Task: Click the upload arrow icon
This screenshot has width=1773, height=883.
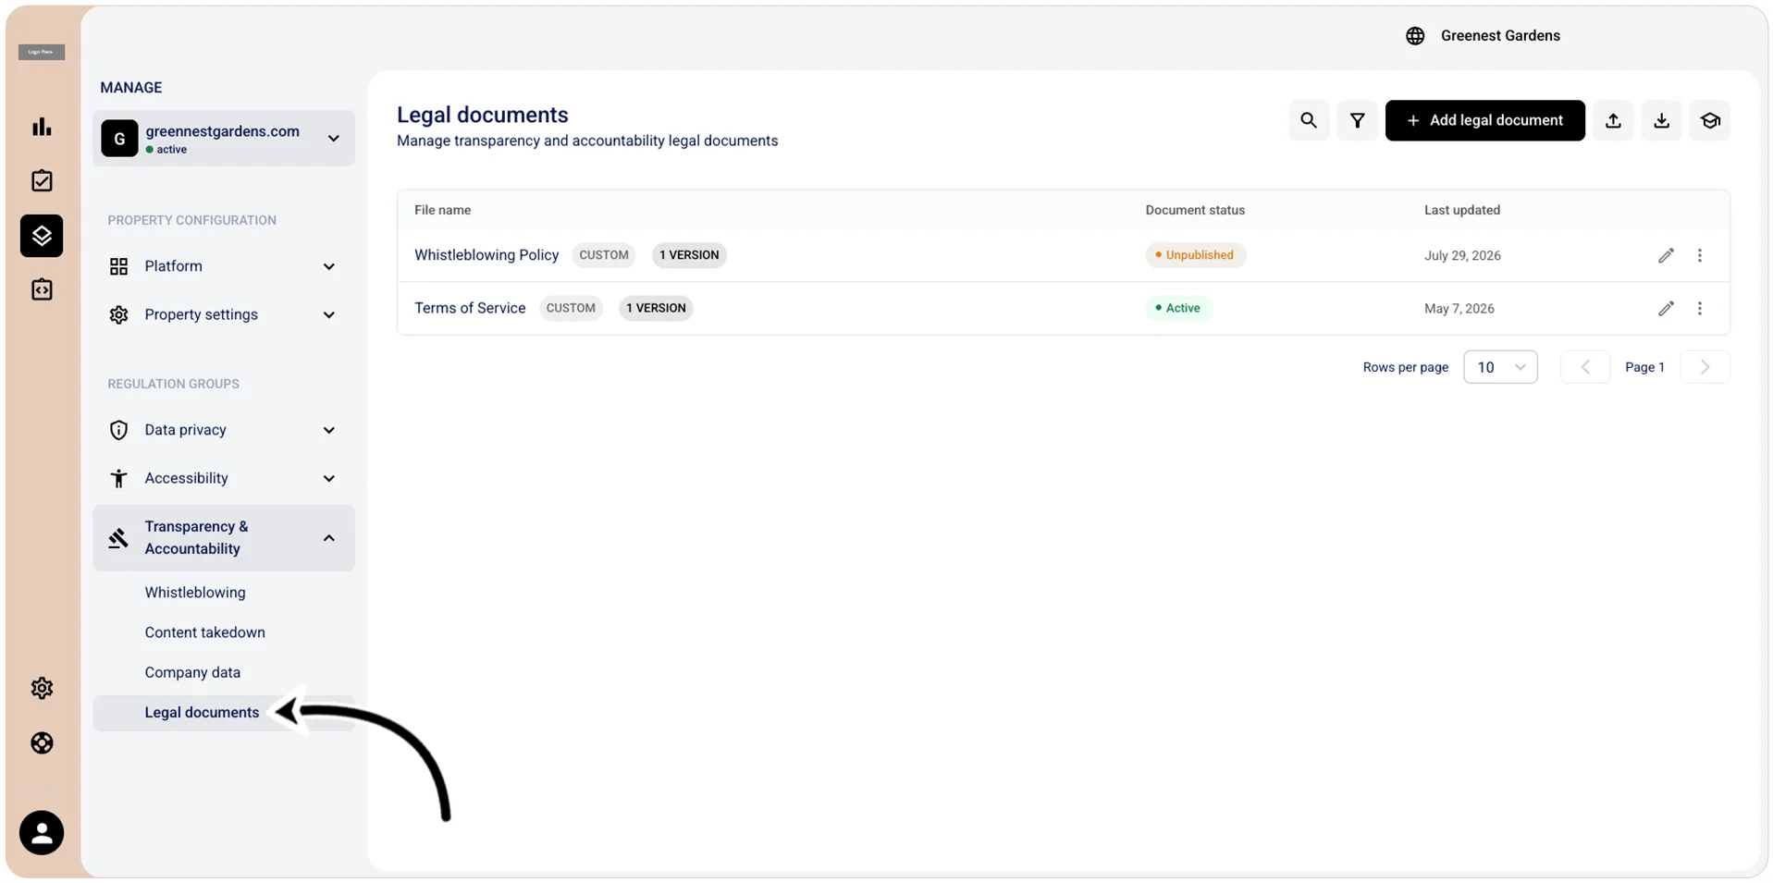Action: pos(1613,120)
